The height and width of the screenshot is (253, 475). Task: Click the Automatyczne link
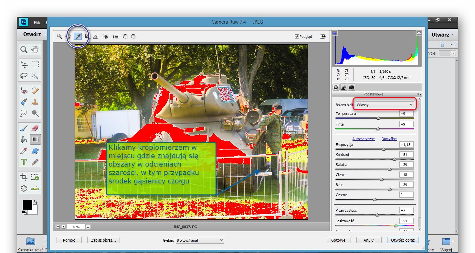[x=364, y=139]
